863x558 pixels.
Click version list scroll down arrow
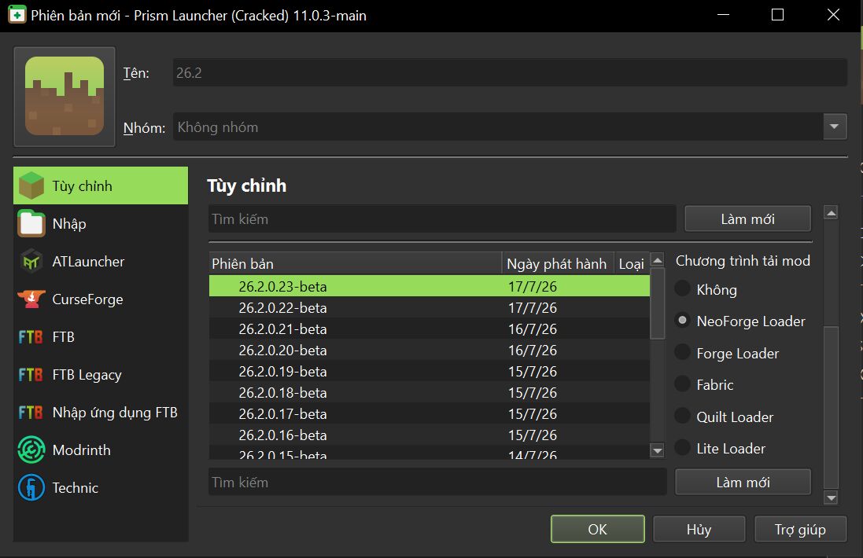coord(657,451)
